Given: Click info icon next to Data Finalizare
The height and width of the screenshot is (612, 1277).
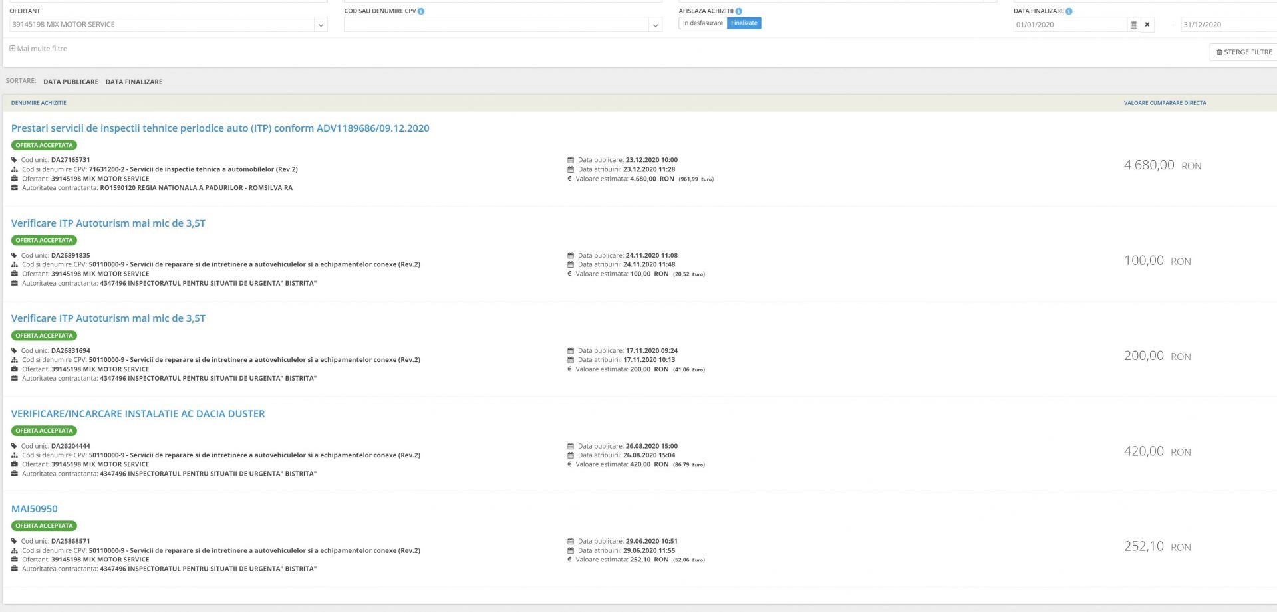Looking at the screenshot, I should (1069, 11).
